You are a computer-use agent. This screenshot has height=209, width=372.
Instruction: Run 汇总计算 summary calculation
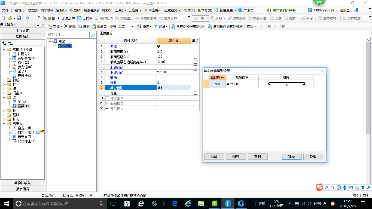(x=66, y=18)
